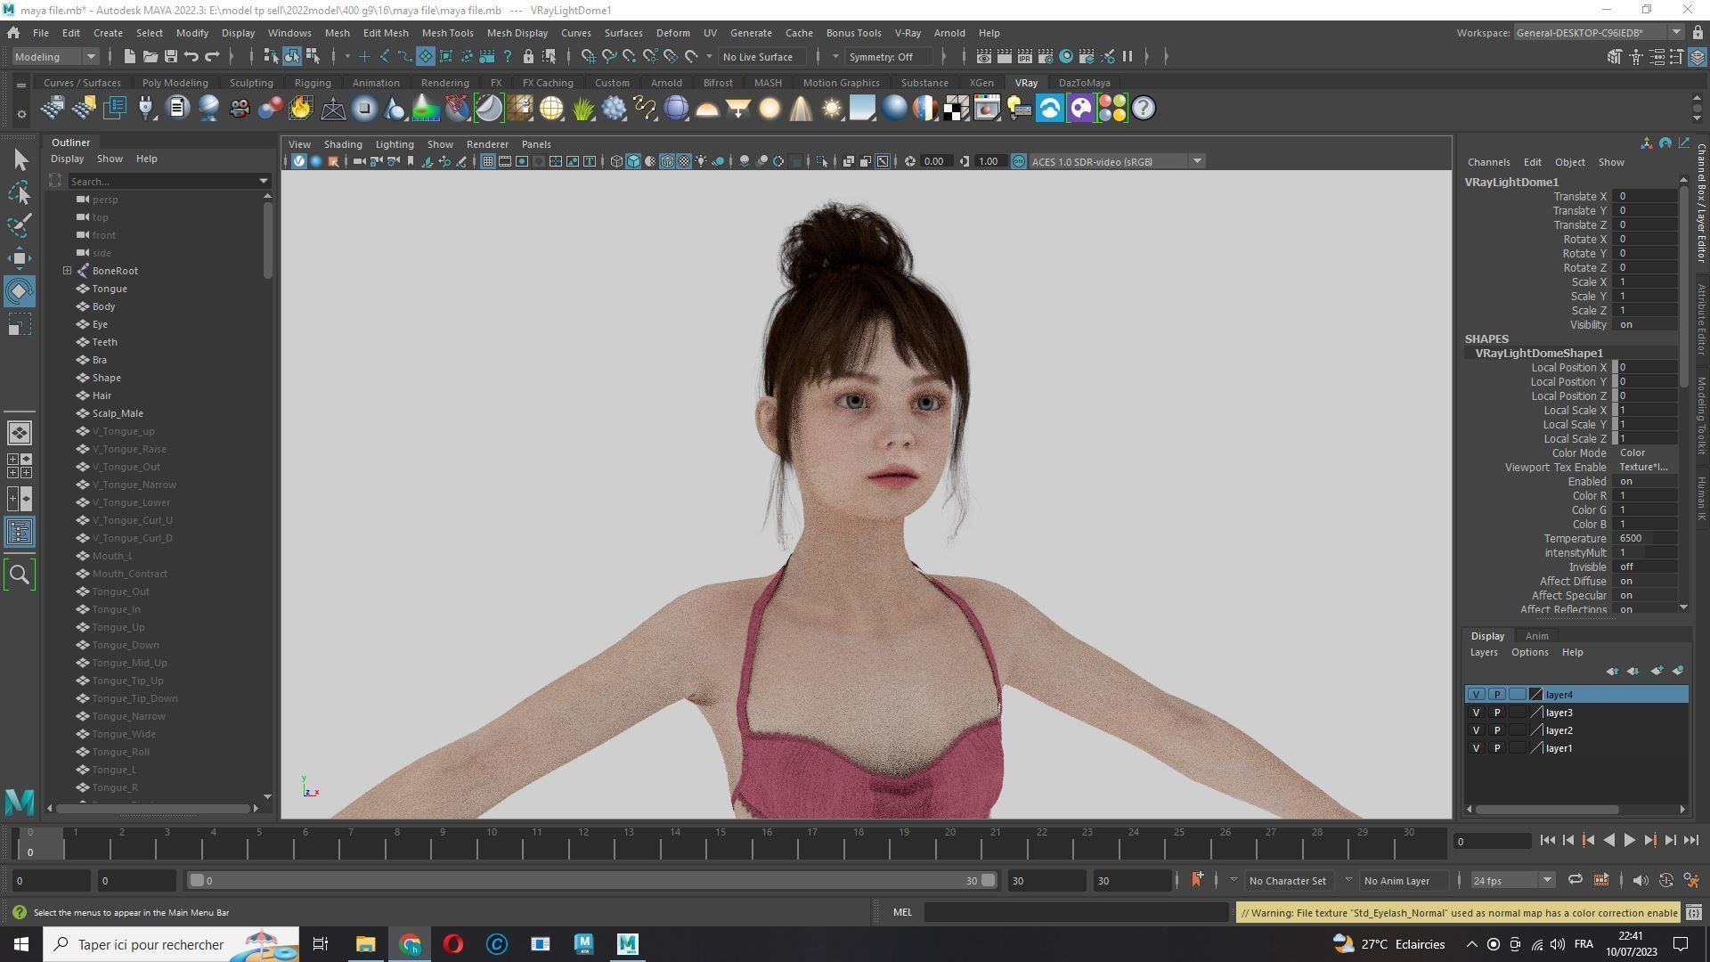This screenshot has height=962, width=1710.
Task: Activate the Move tool in toolbox
Action: click(x=20, y=258)
